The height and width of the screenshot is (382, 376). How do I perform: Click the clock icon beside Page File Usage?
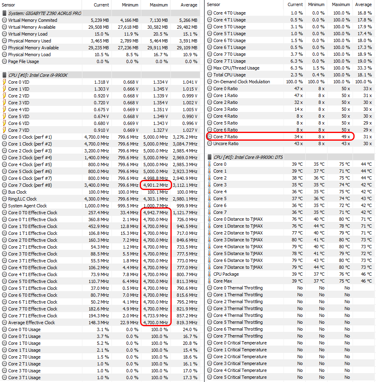coord(4,61)
